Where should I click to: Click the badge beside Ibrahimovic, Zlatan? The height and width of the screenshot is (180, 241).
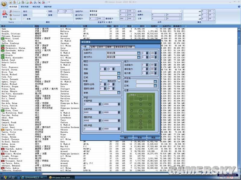click(3, 48)
